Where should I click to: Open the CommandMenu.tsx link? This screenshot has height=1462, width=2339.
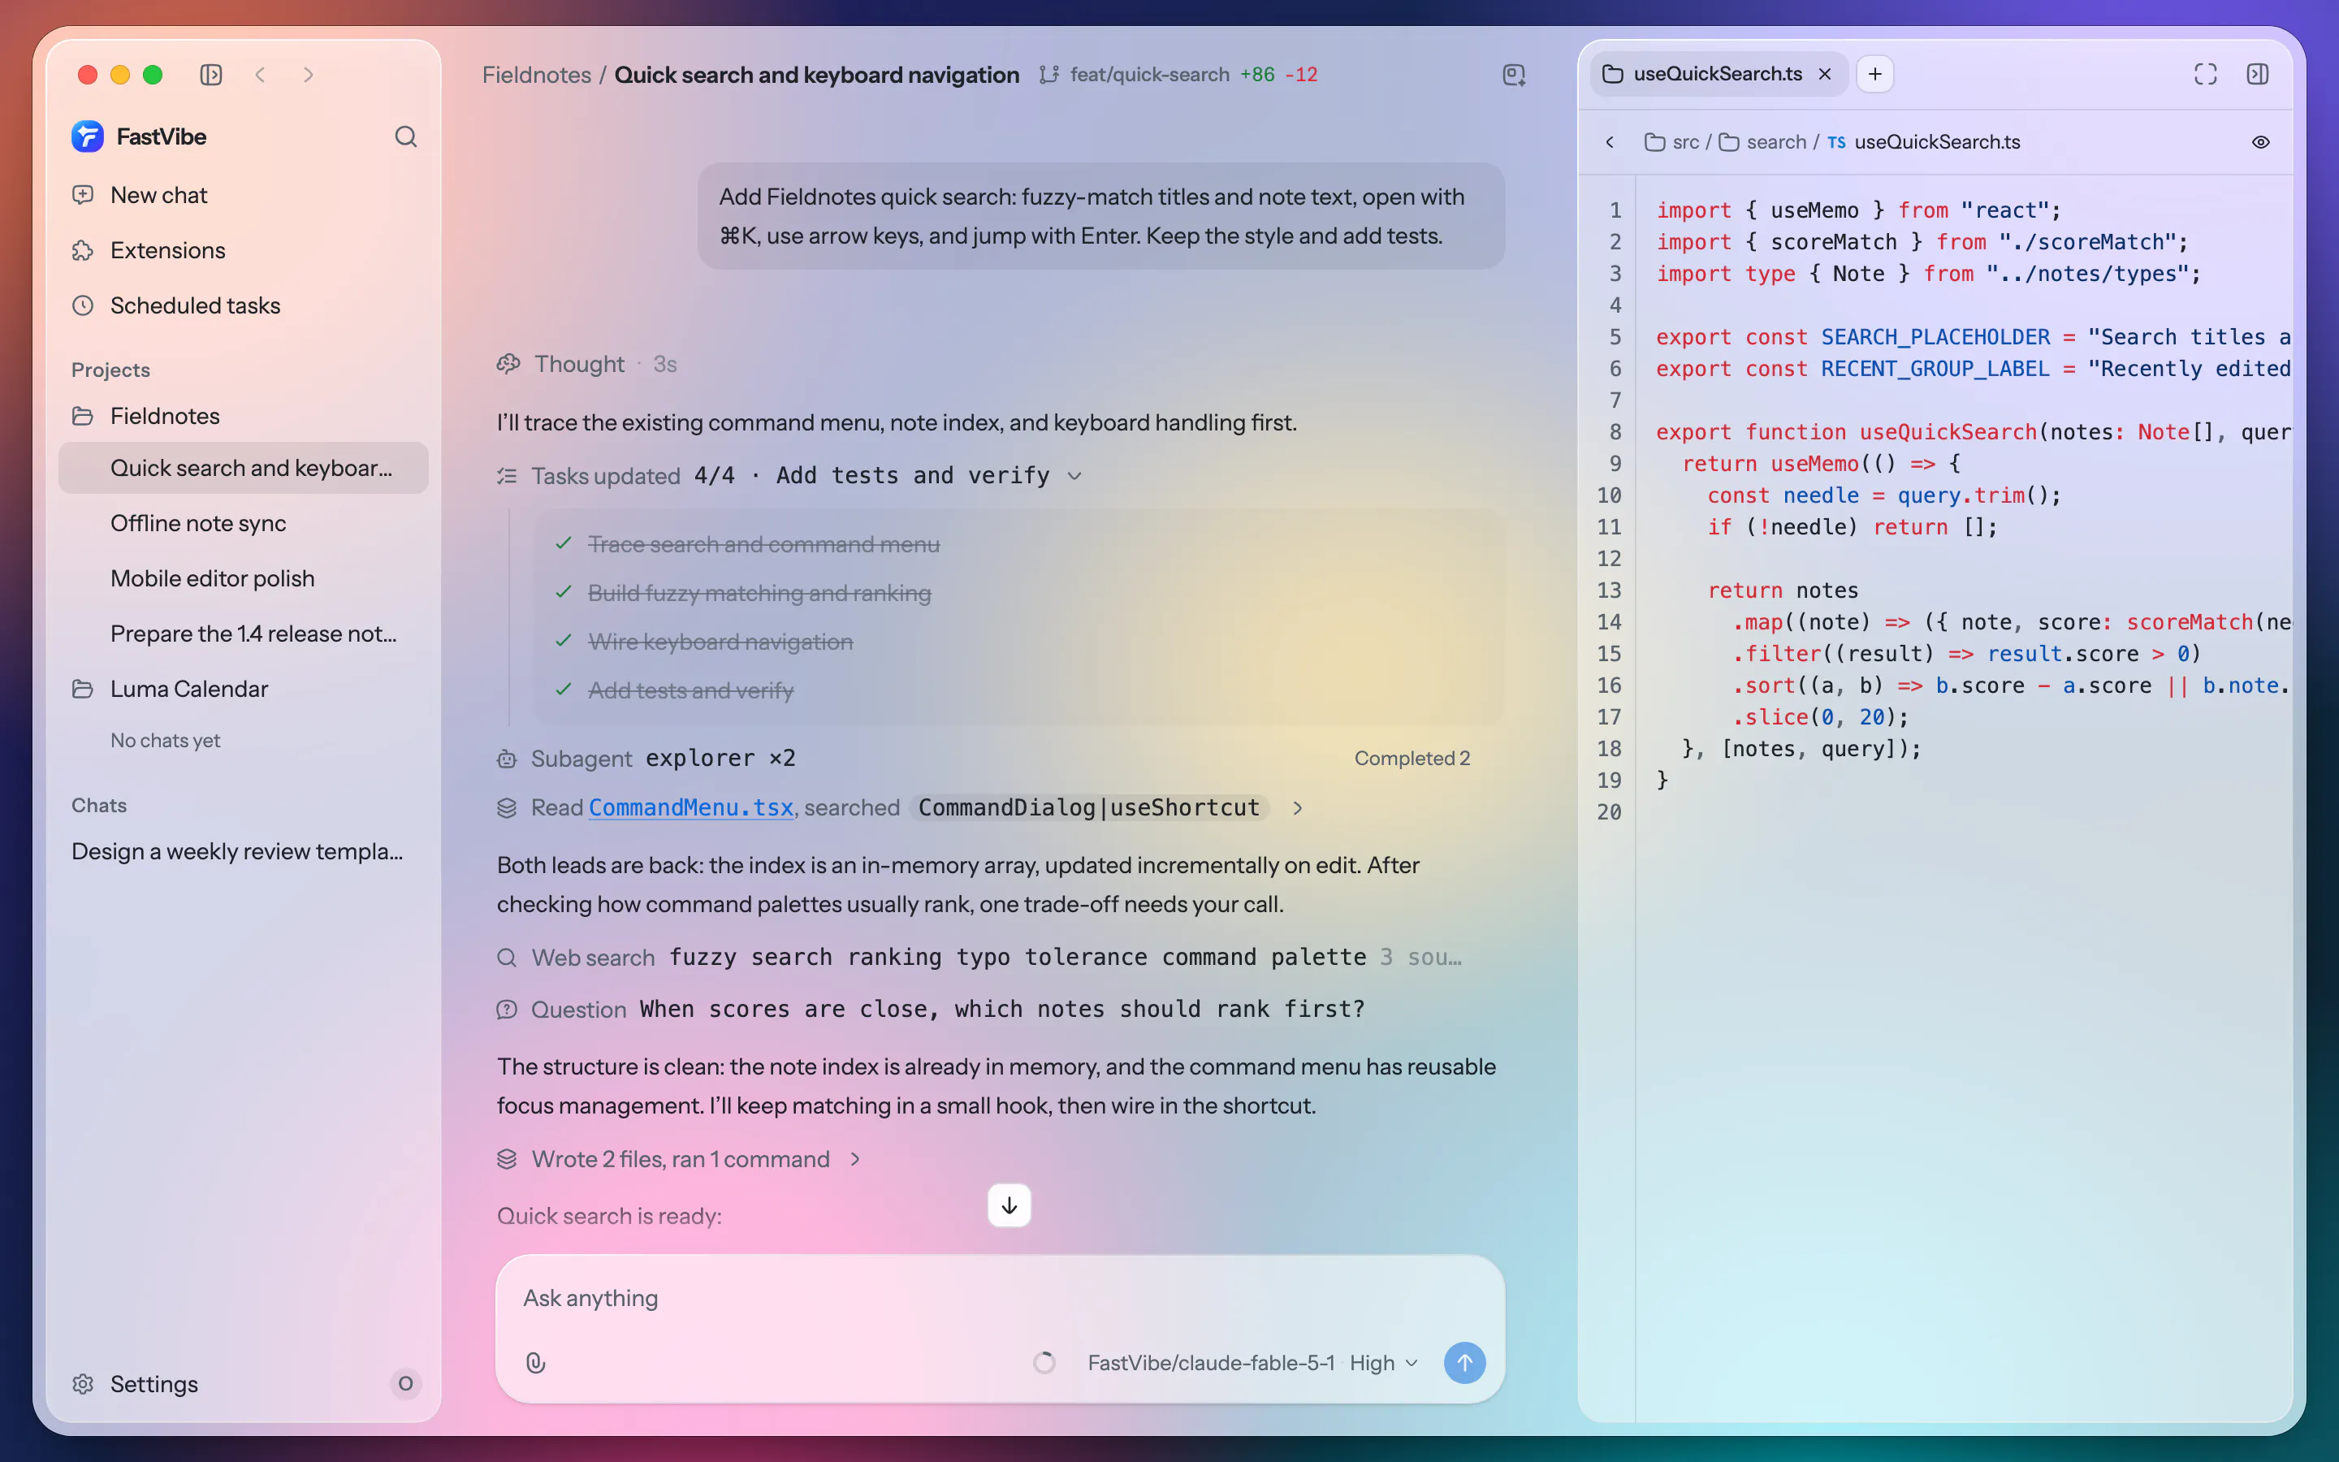[x=690, y=807]
